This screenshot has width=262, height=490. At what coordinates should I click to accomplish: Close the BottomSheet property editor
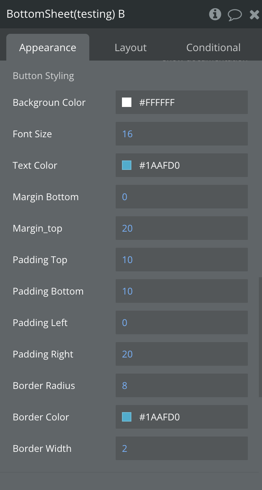click(x=254, y=15)
